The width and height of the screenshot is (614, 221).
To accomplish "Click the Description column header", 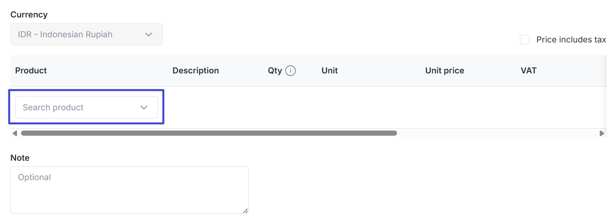I will click(196, 71).
